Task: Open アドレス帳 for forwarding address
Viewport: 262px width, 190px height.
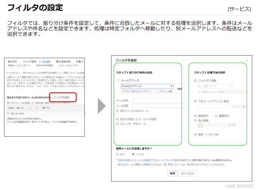Action: click(239, 107)
